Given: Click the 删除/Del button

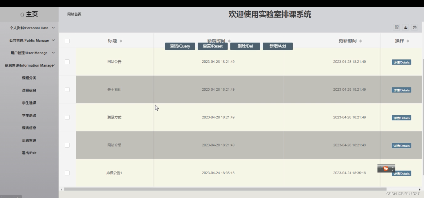Looking at the screenshot, I should pyautogui.click(x=245, y=46).
